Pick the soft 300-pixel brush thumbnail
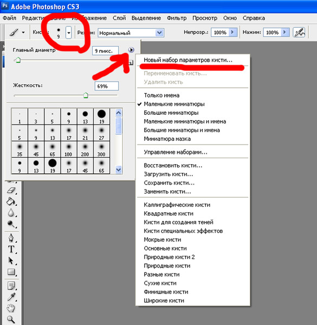 (101, 149)
